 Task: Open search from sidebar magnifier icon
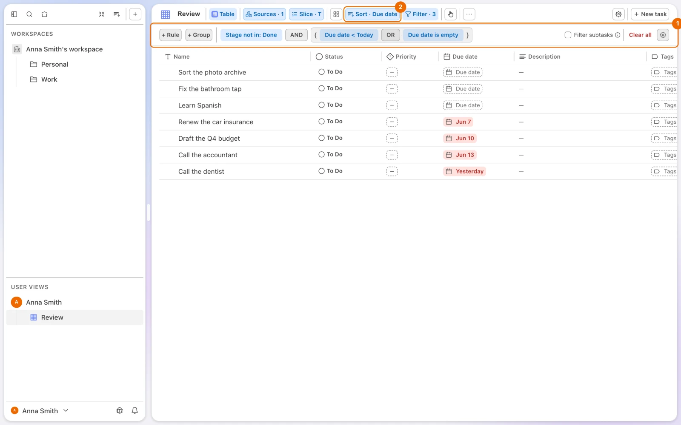[x=29, y=14]
